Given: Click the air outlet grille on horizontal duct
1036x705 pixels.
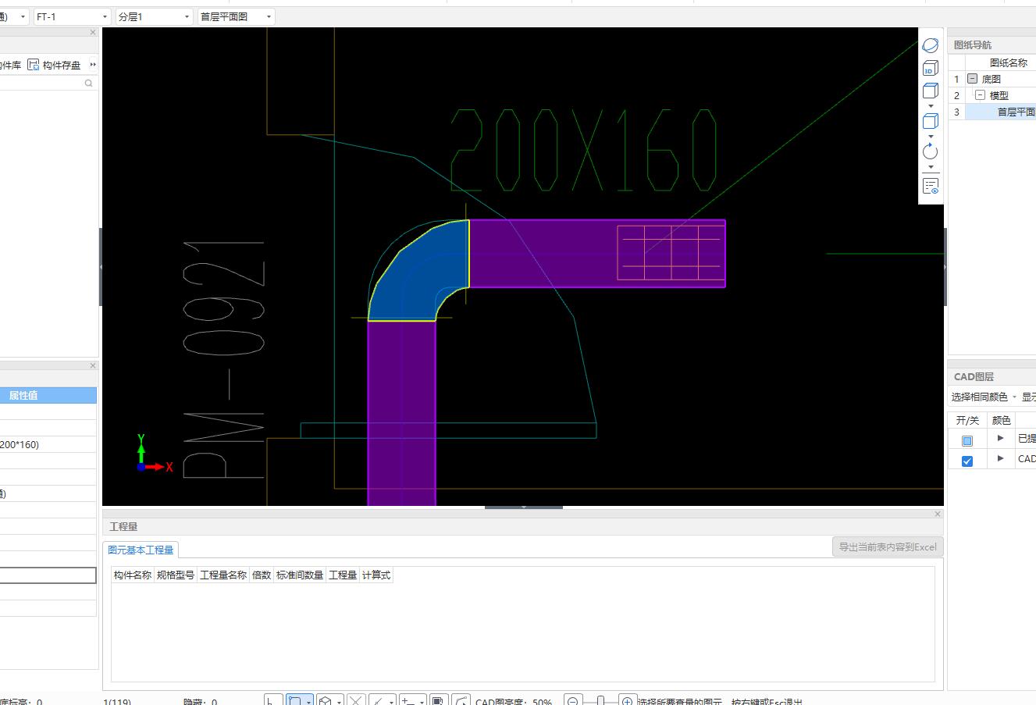Looking at the screenshot, I should [671, 252].
